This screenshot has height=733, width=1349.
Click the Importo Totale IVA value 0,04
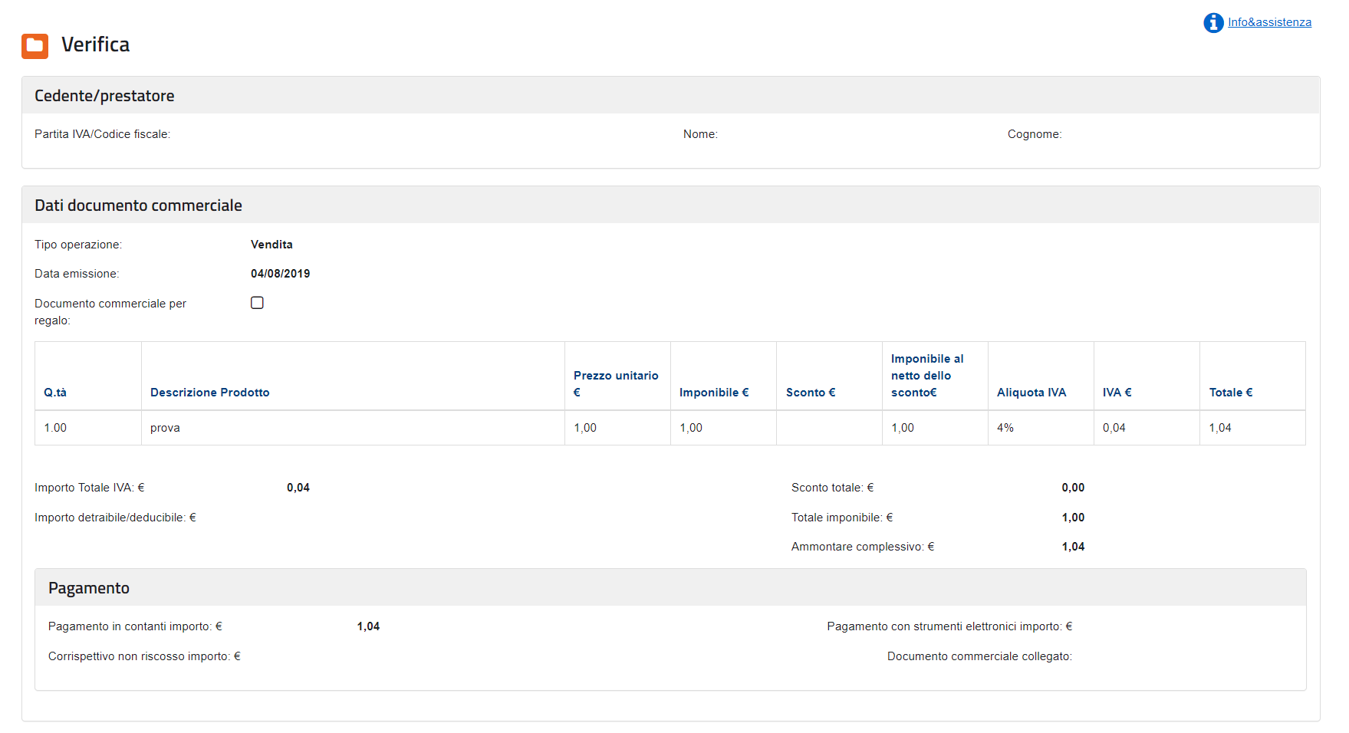tap(298, 488)
